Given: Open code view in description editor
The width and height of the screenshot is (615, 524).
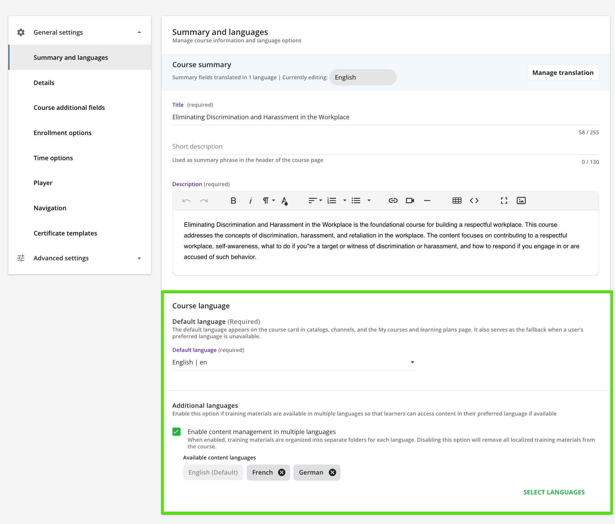Looking at the screenshot, I should tap(474, 201).
